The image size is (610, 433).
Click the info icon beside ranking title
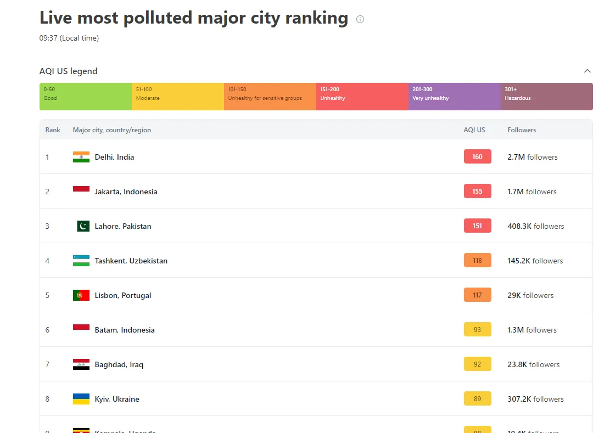point(360,19)
